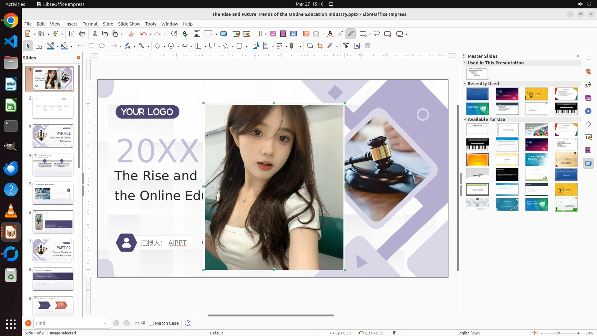This screenshot has height=336, width=597.
Task: Collapse the Recently Used section
Action: [x=465, y=84]
